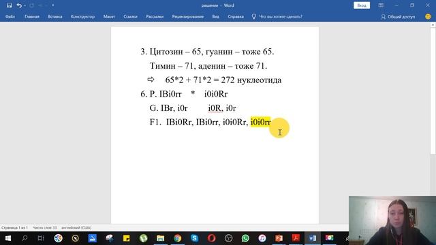This screenshot has height=245, width=436.
Task: Click the vertical scrollbar thumb
Action: (433, 91)
